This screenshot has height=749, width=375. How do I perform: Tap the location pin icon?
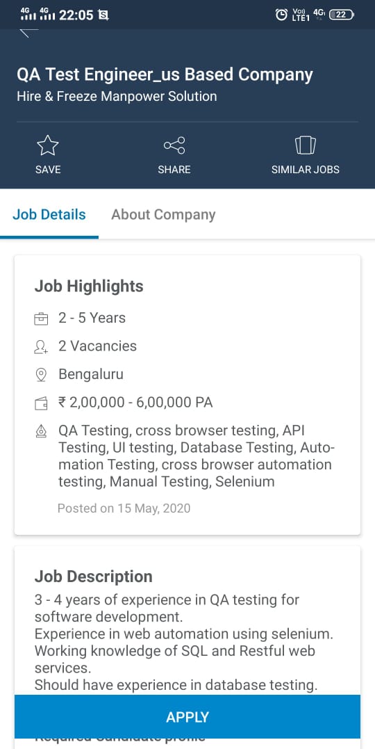(x=42, y=375)
